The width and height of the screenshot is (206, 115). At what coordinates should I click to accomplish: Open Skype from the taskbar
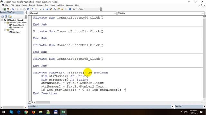point(11,112)
